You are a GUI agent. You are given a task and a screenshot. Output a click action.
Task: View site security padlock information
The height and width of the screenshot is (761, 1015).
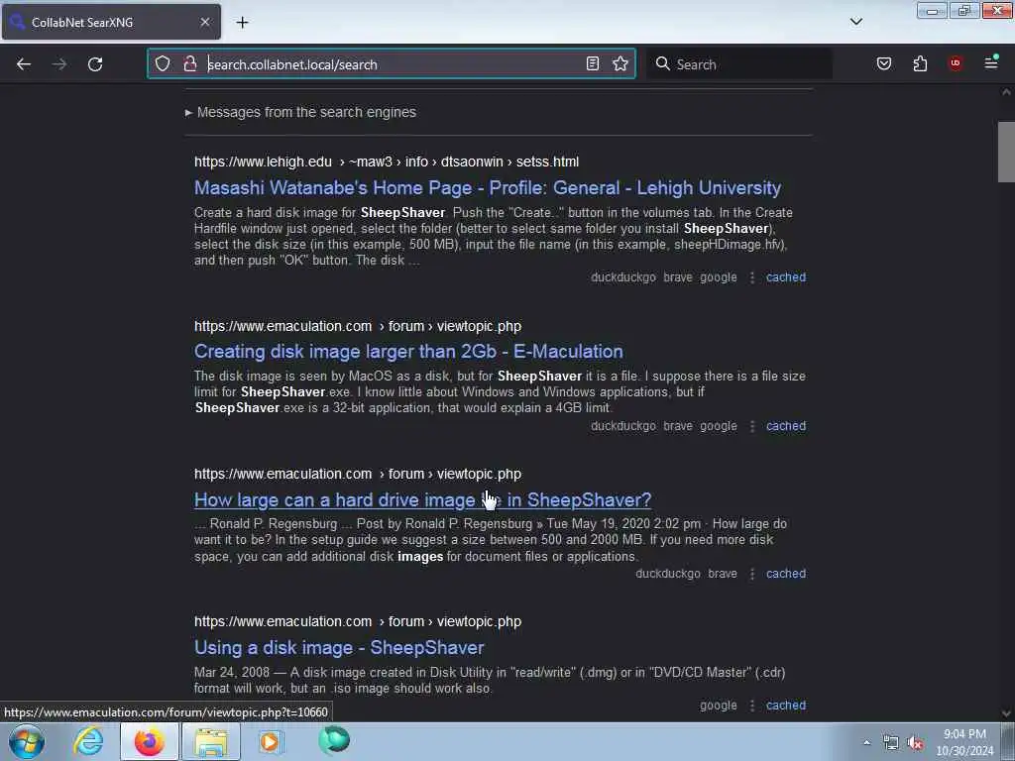click(189, 63)
